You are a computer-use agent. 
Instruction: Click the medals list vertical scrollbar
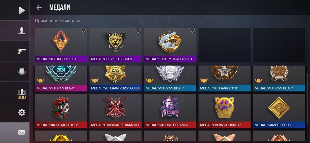tap(307, 98)
